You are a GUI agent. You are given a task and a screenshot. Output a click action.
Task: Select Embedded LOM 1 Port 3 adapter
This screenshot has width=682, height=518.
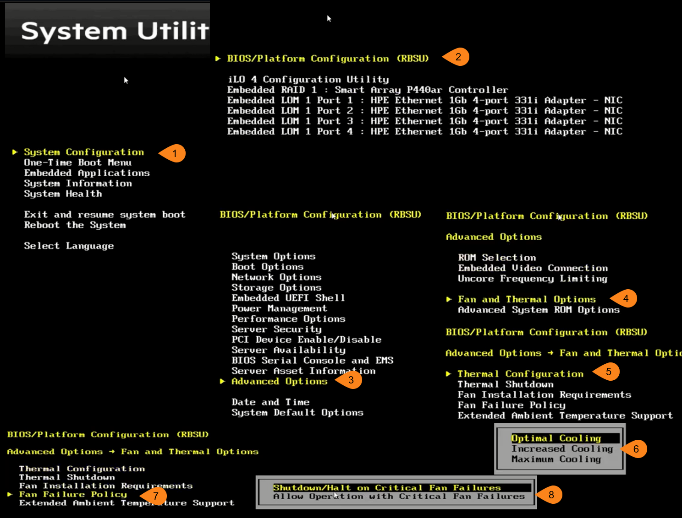[424, 121]
